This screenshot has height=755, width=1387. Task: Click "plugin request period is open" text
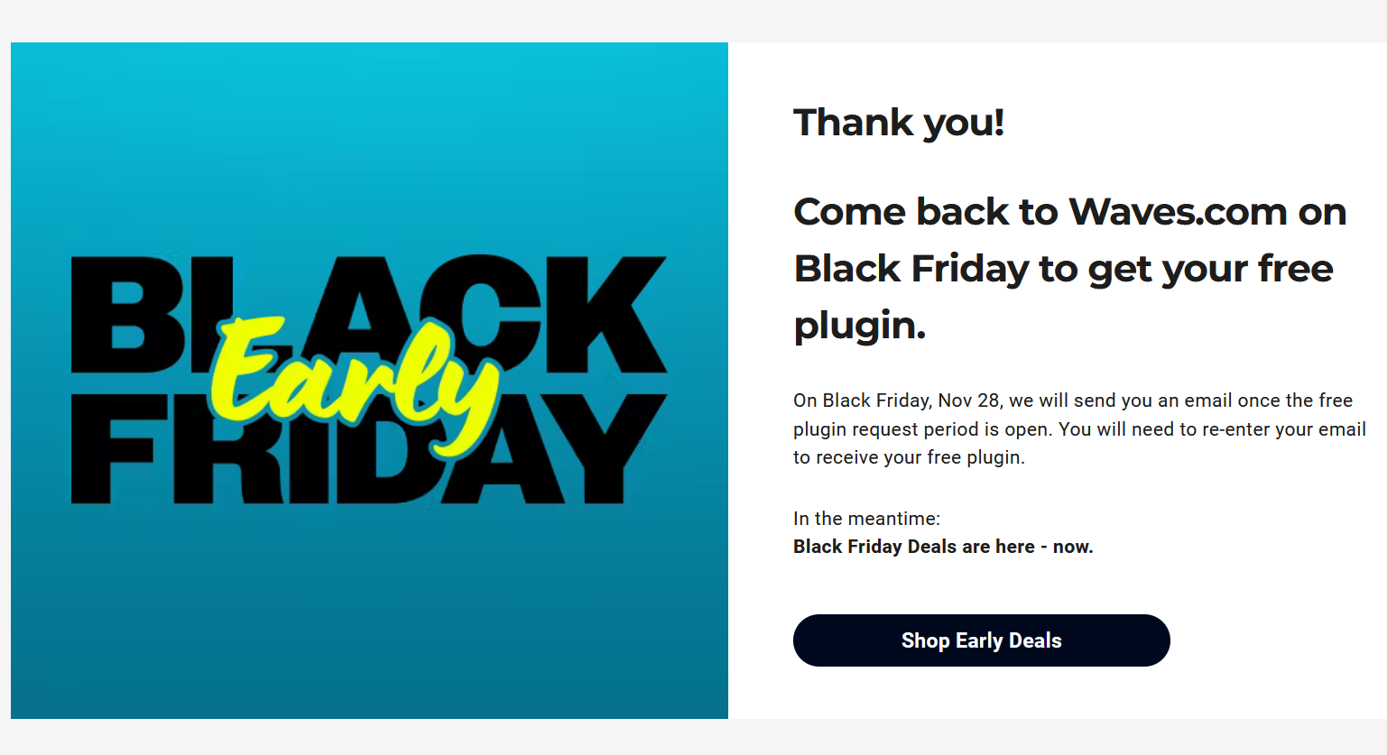[922, 429]
